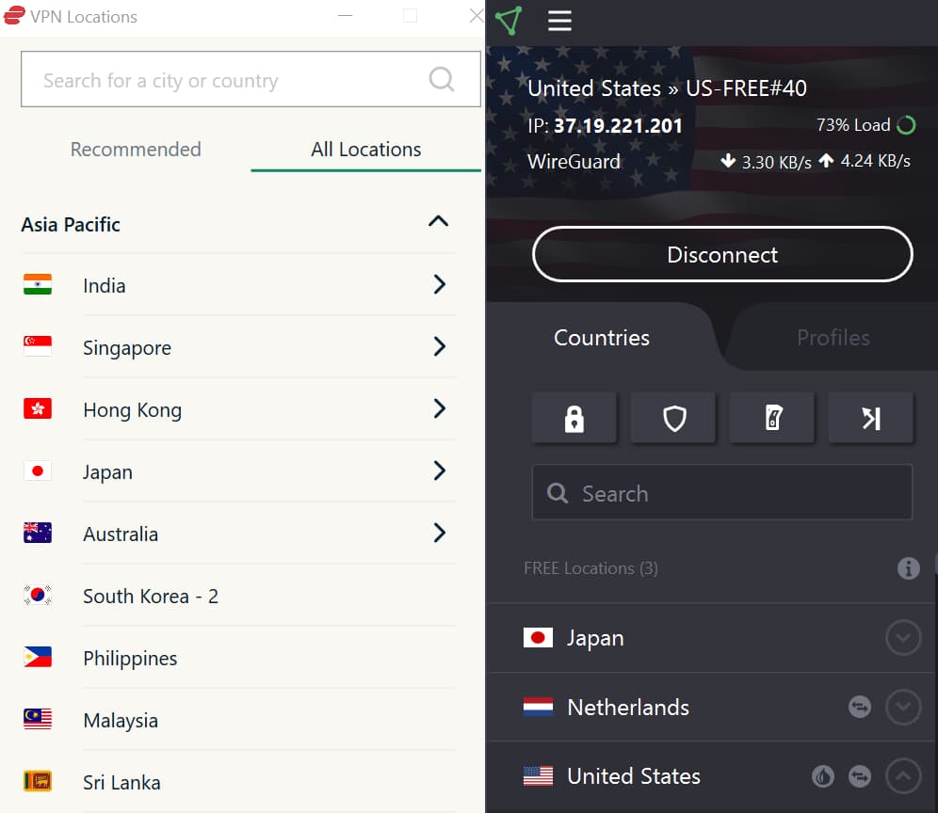
Task: Open the ProtonVPN hamburger menu
Action: [560, 21]
